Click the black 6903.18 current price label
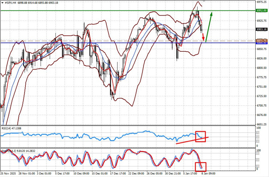This screenshot has width=269, height=177. (x=262, y=29)
